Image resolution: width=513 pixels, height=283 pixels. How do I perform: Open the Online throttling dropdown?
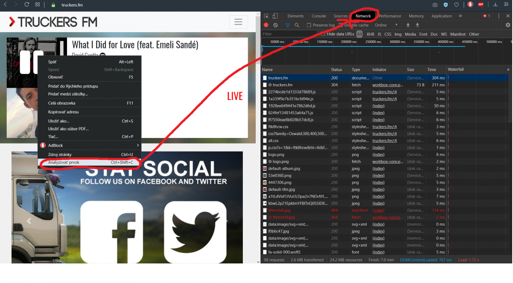386,25
